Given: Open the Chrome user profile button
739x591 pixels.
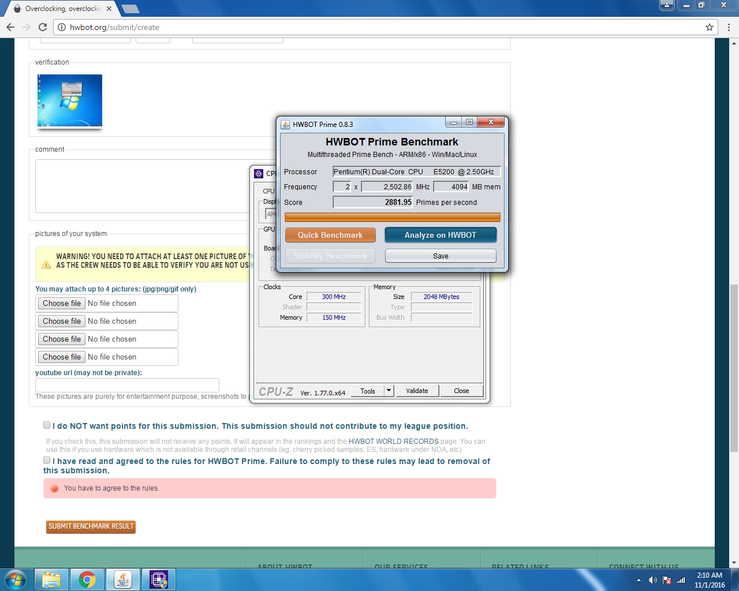Looking at the screenshot, I should [x=667, y=5].
